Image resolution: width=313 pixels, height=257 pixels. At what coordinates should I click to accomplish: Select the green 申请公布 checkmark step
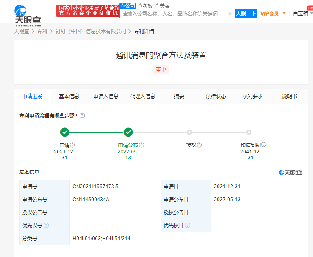click(128, 132)
